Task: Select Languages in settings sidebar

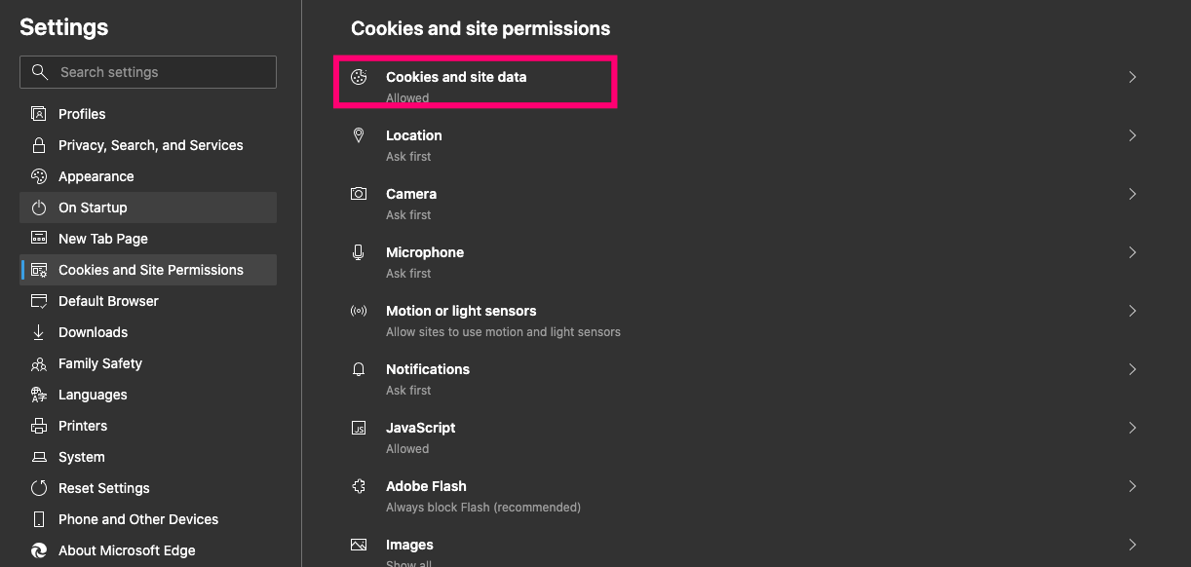Action: [x=93, y=395]
